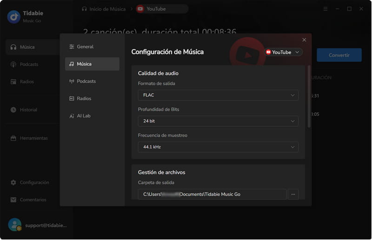Open the Frecuencia de muestreo dropdown
Viewport: 372px width, 240px height.
point(218,147)
